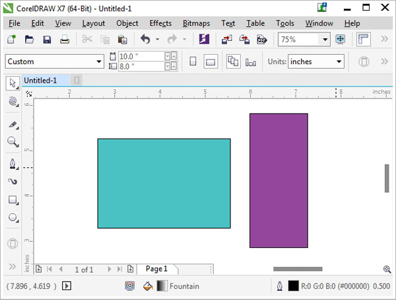Select the Rectangle tool

click(x=13, y=200)
